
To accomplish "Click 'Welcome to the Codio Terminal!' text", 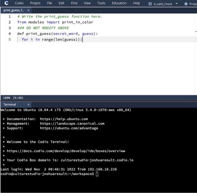I will click(38, 142).
